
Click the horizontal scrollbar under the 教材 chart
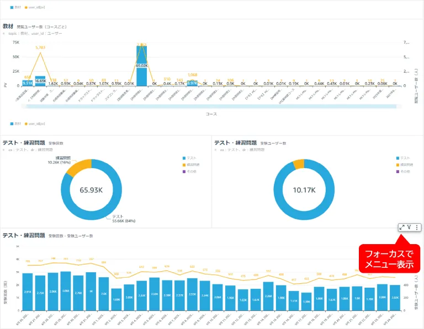(x=211, y=106)
